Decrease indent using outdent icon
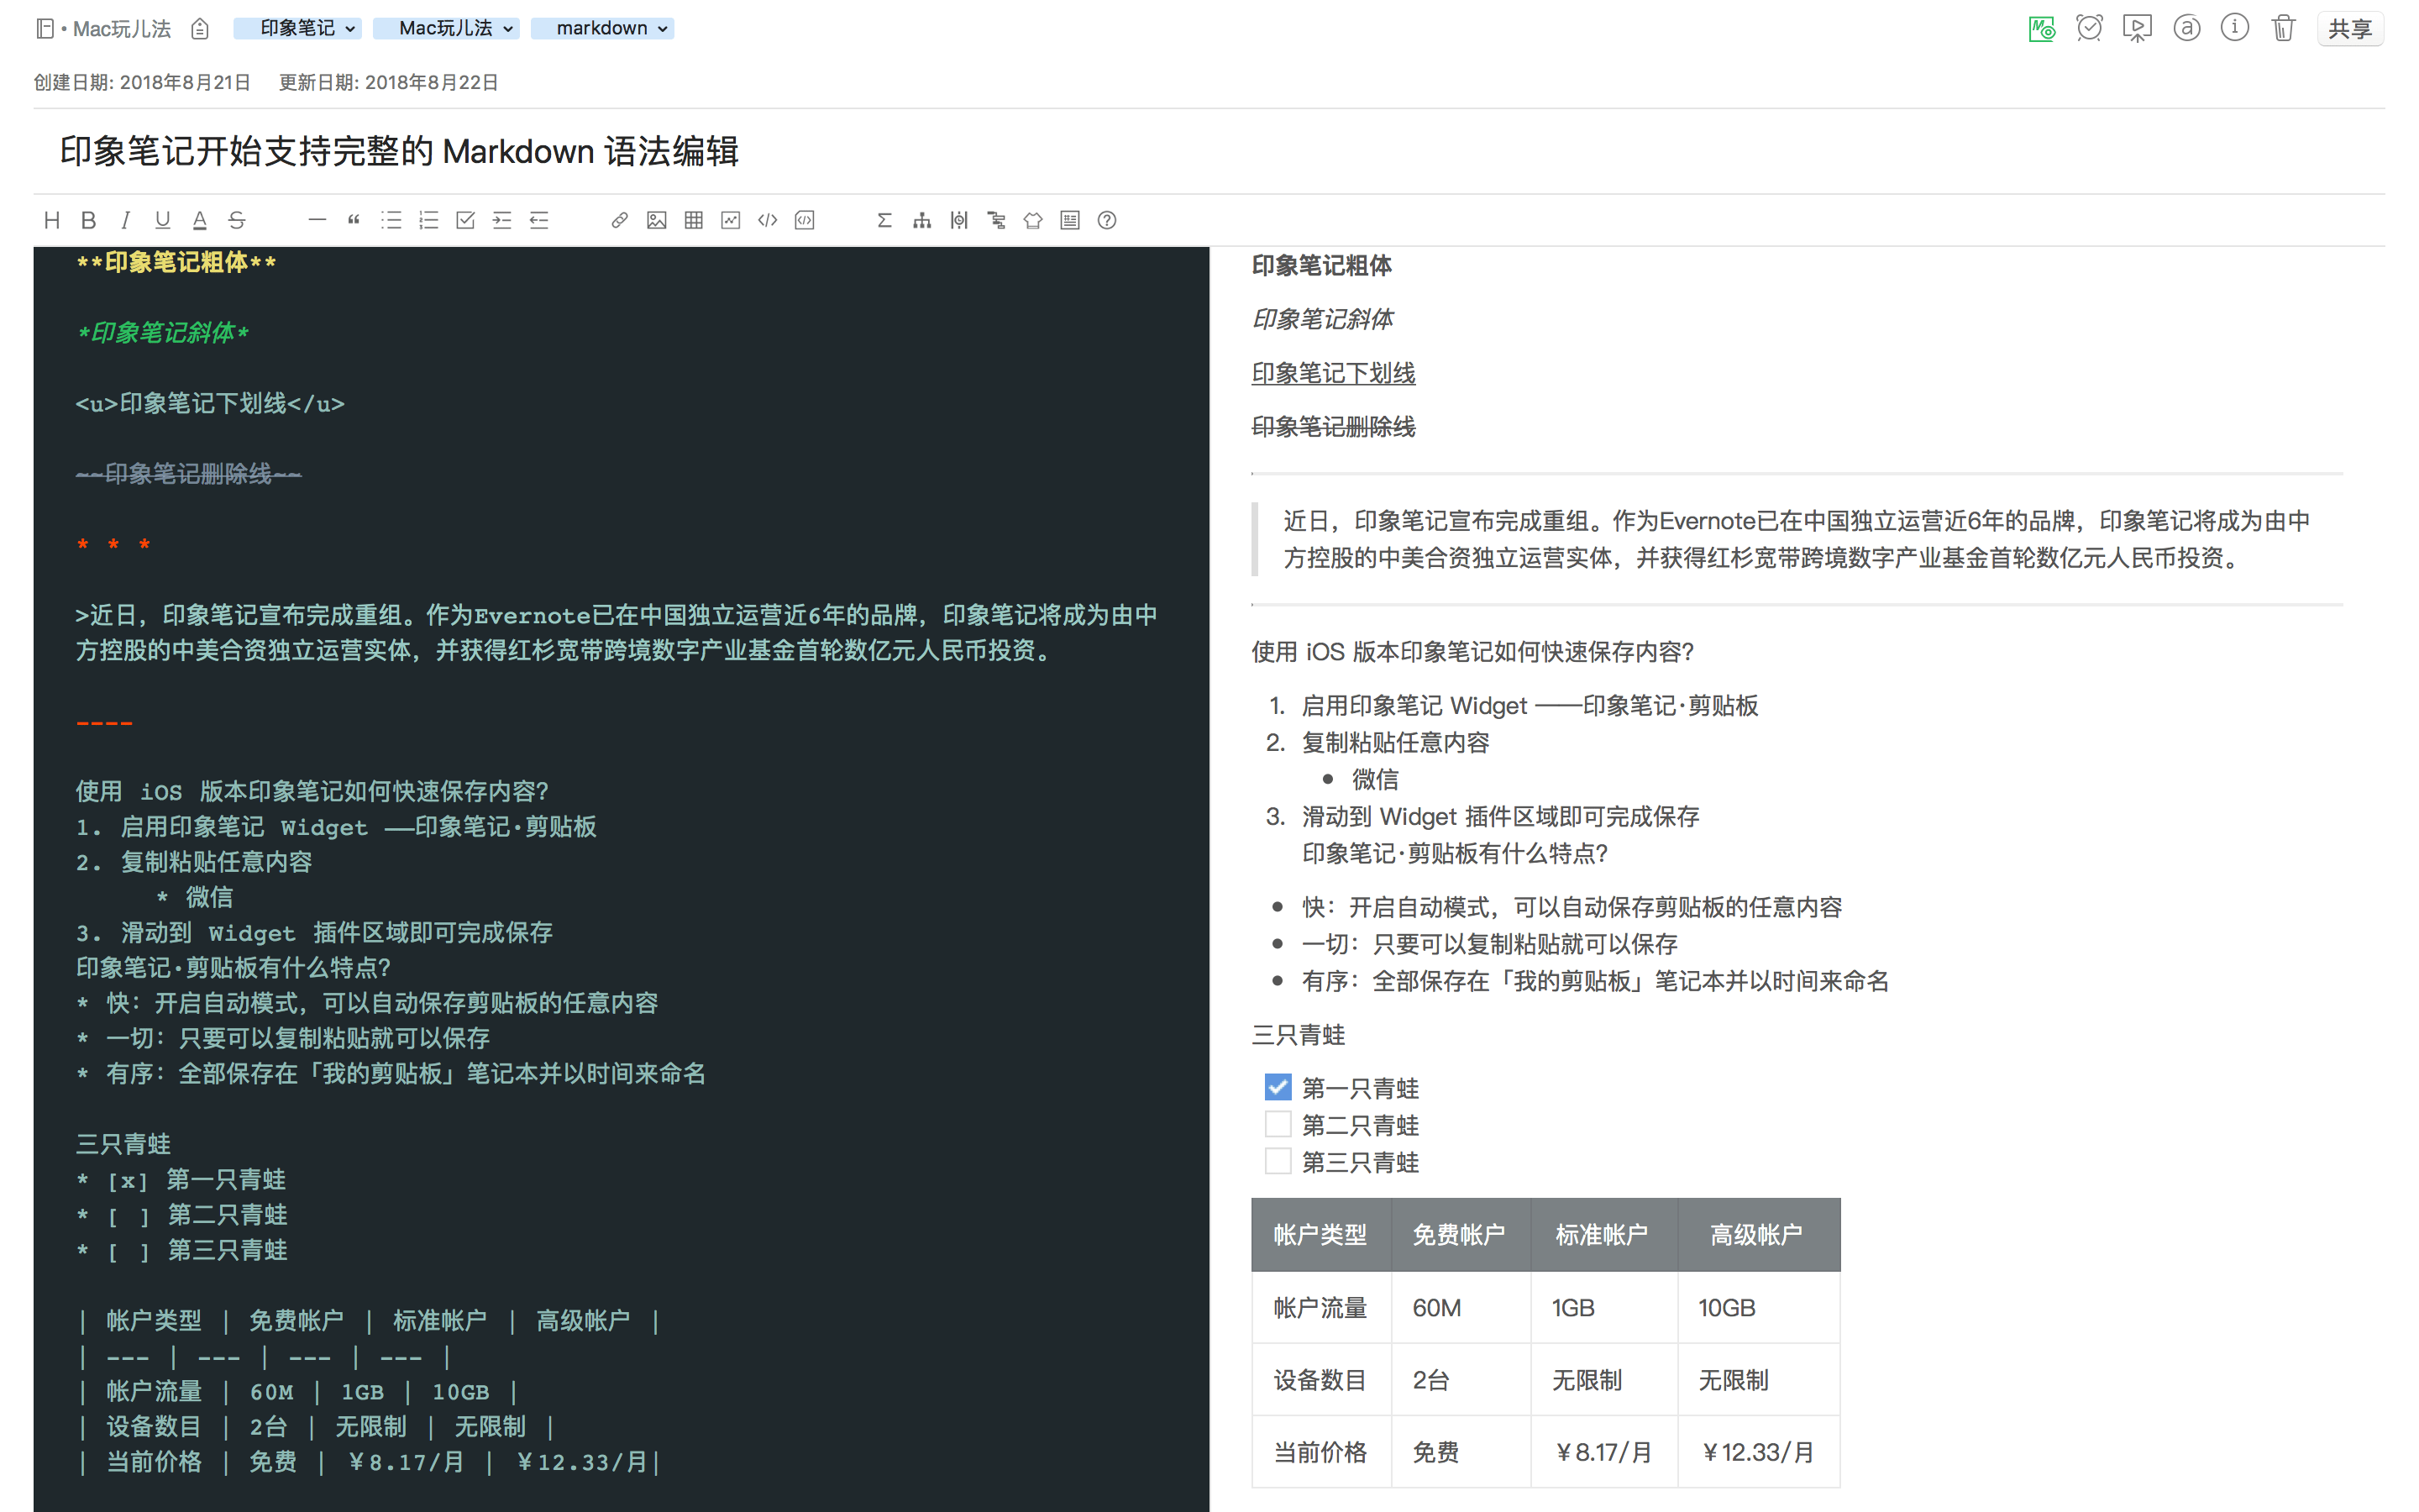The image size is (2419, 1512). [x=538, y=220]
